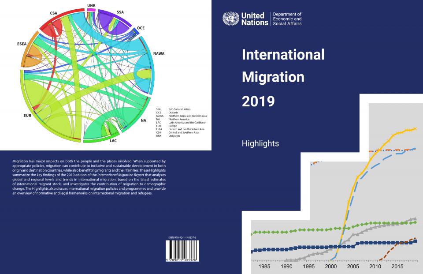Click the 2010 axis label
This screenshot has height=274, width=423.
[375, 266]
